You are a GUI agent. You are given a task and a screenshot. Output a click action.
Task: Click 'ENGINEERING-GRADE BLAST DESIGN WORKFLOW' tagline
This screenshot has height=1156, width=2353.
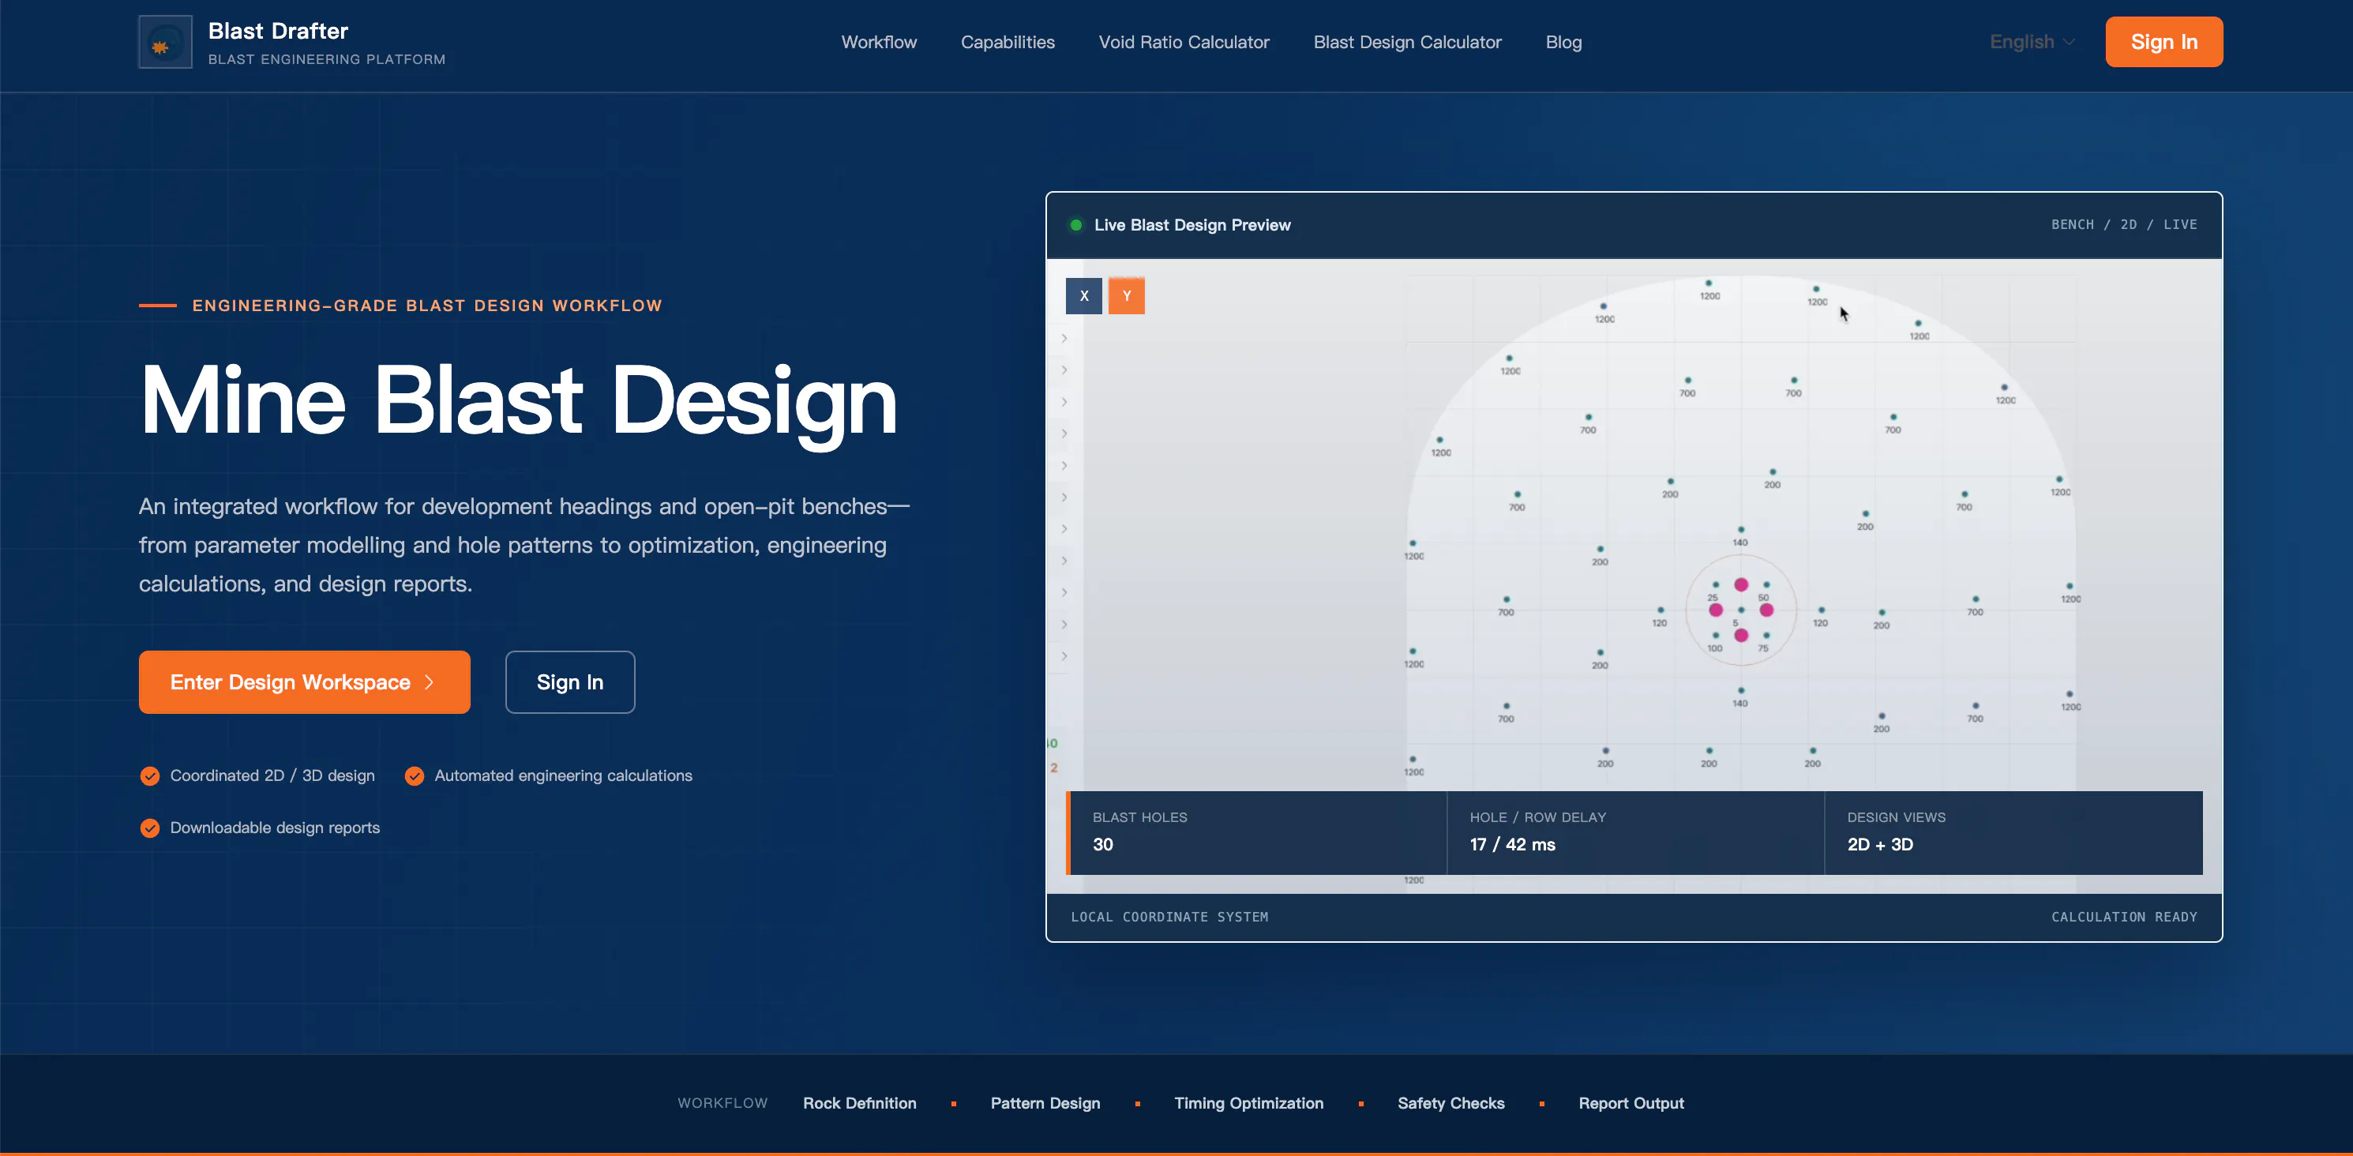pyautogui.click(x=426, y=306)
